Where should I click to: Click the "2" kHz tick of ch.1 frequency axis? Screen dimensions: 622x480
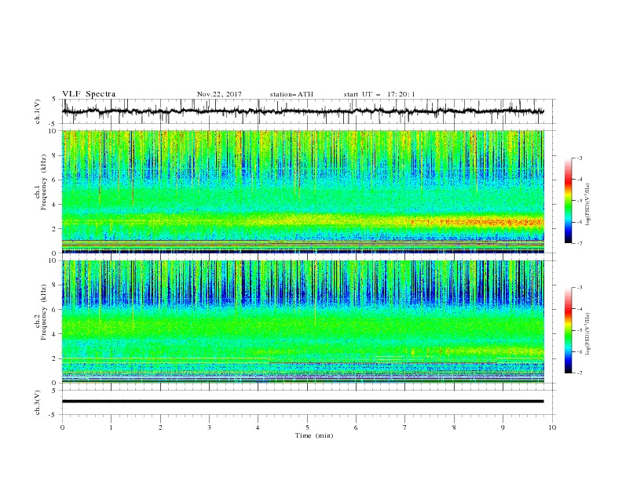click(x=56, y=229)
